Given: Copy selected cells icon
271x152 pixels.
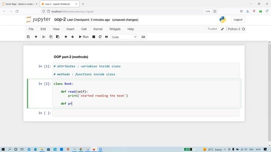Looking at the screenshot, I should coord(51,37).
